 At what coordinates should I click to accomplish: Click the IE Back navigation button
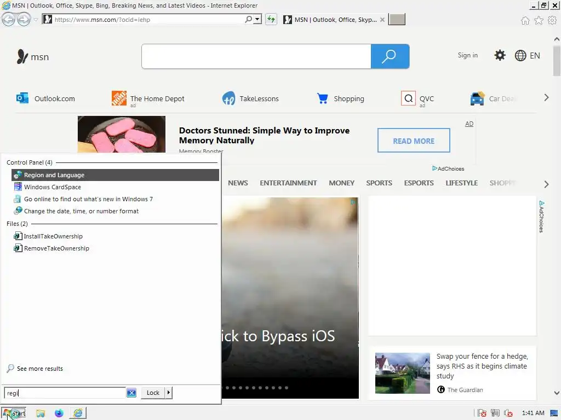tap(9, 19)
